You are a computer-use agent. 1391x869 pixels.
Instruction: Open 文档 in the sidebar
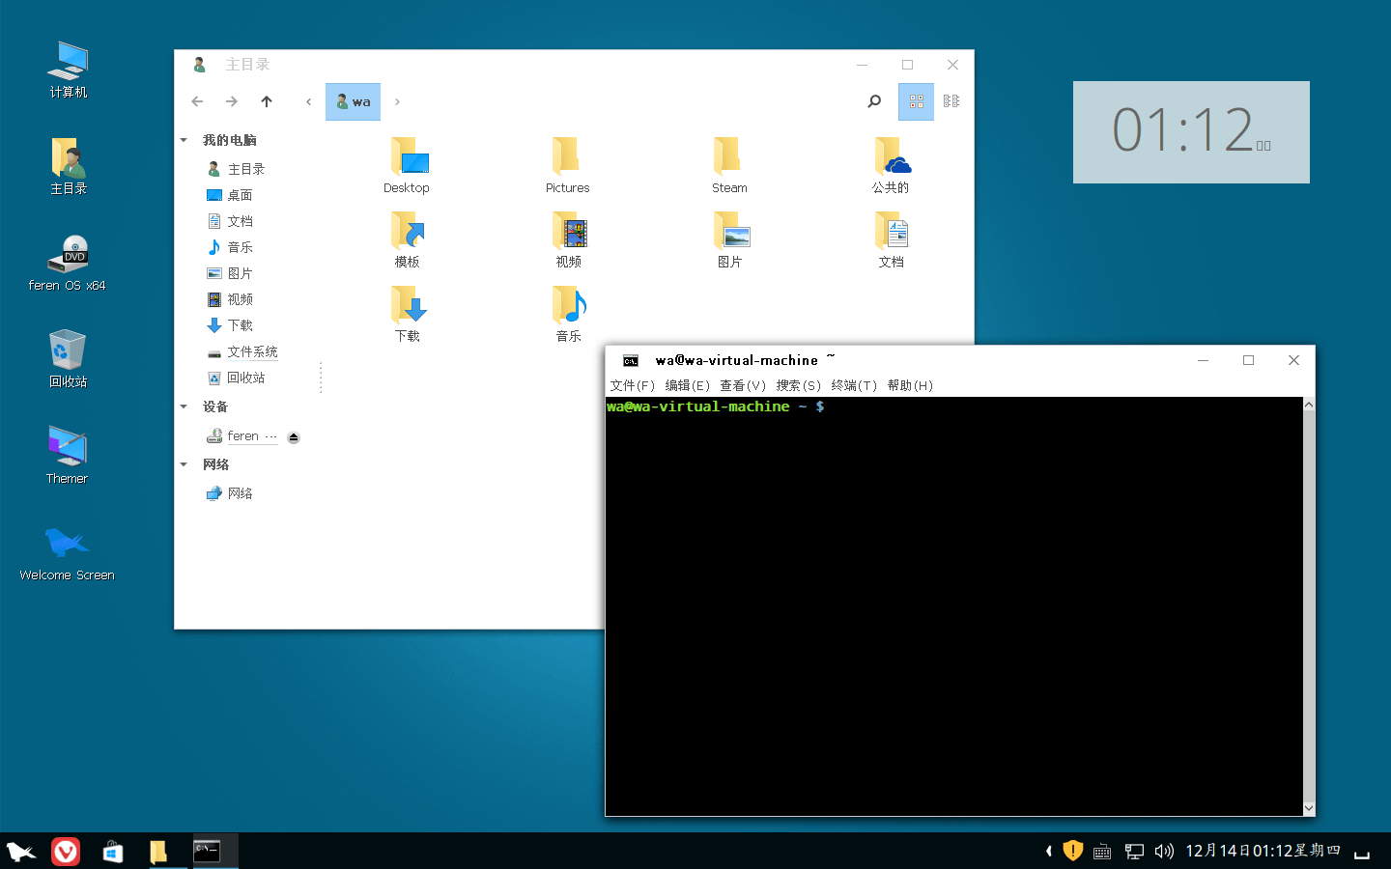pyautogui.click(x=230, y=221)
